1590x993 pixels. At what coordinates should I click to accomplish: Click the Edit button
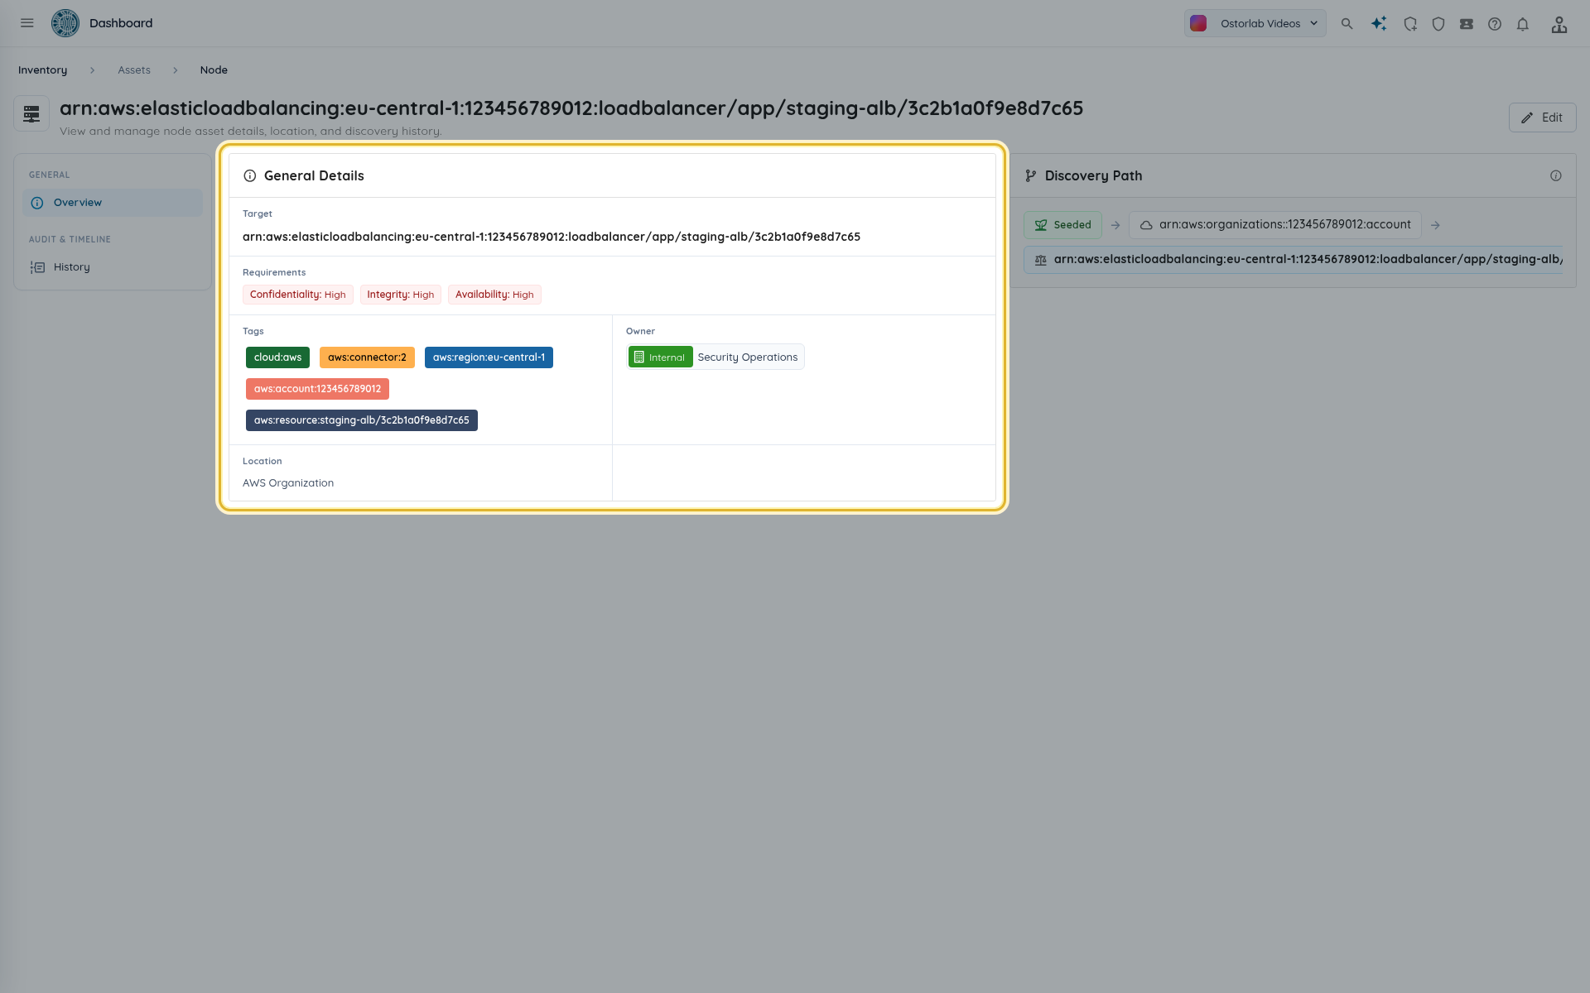click(x=1542, y=118)
